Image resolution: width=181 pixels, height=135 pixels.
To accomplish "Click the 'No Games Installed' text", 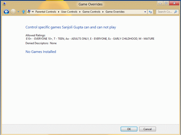I will click(41, 52).
